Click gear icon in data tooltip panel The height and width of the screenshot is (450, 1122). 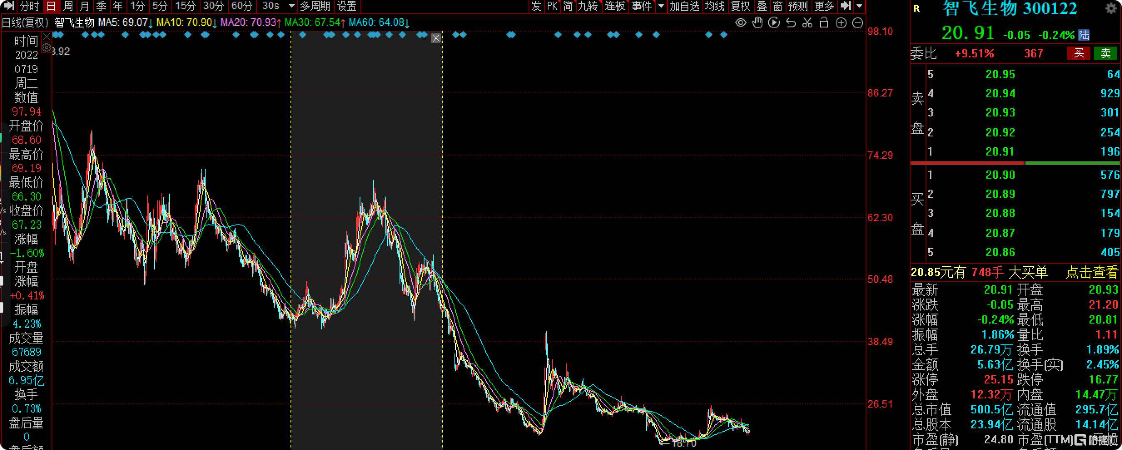tap(47, 47)
